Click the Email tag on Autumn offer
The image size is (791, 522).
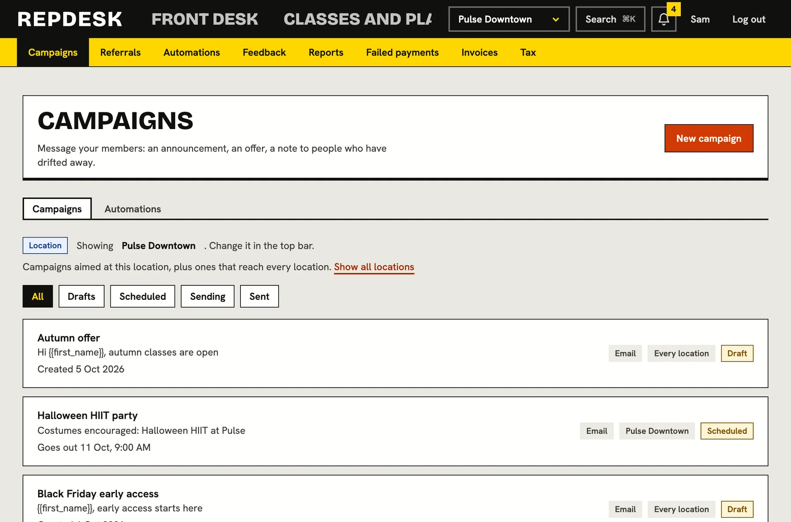625,353
